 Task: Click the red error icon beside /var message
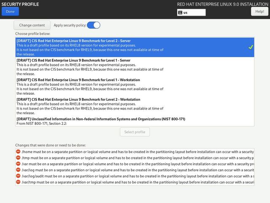pyautogui.click(x=18, y=164)
